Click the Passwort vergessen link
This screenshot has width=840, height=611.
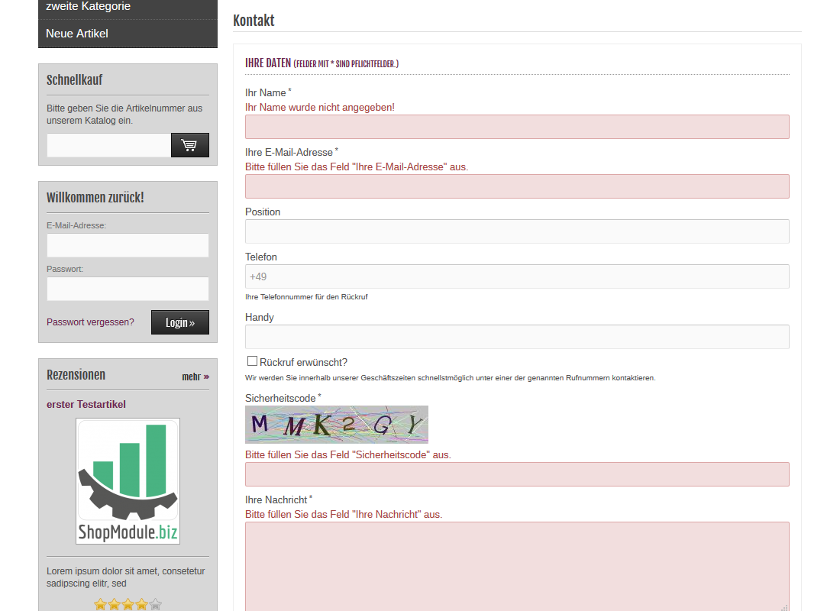tap(90, 322)
